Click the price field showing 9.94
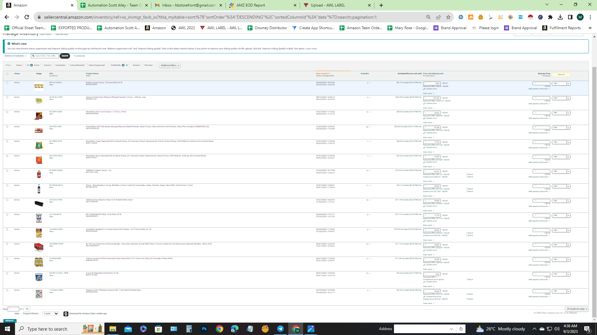597x335 pixels. point(432,83)
